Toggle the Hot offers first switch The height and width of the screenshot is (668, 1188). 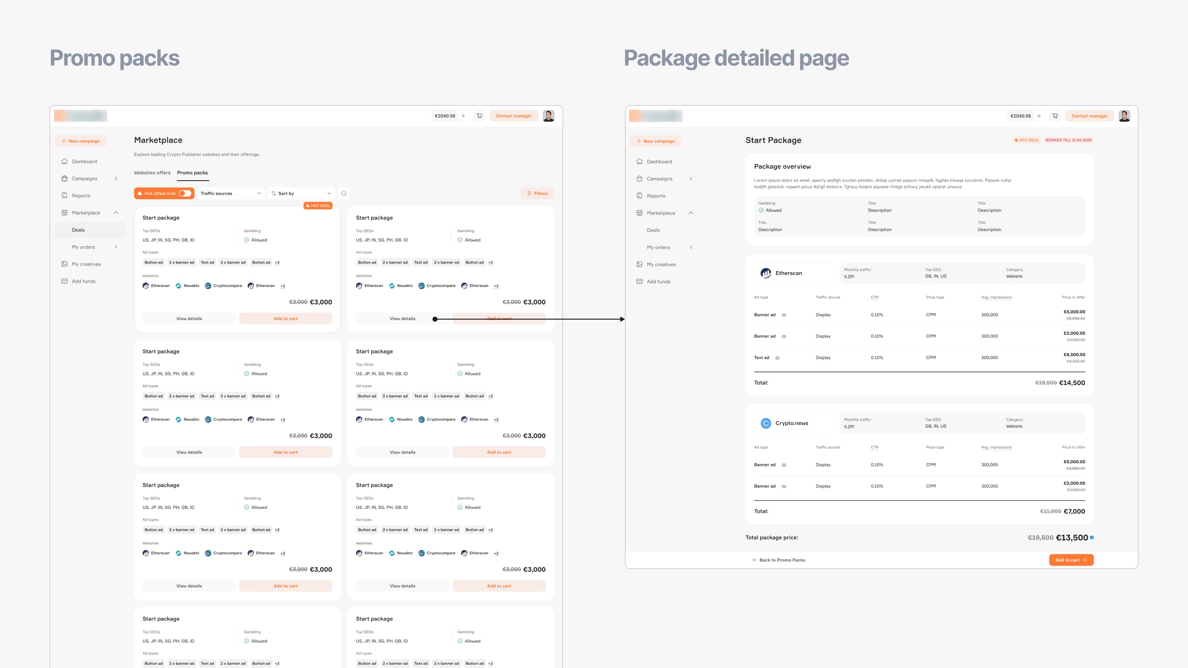coord(185,194)
